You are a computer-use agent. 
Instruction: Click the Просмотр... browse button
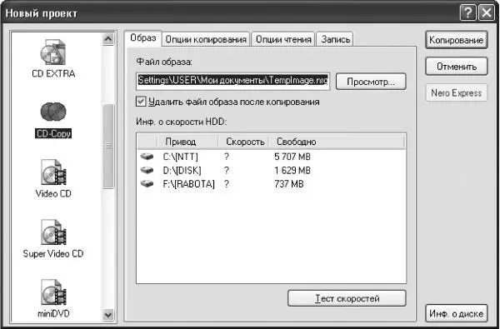pyautogui.click(x=371, y=82)
